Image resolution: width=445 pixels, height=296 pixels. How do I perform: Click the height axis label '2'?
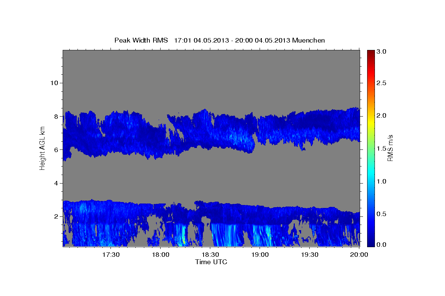point(56,216)
